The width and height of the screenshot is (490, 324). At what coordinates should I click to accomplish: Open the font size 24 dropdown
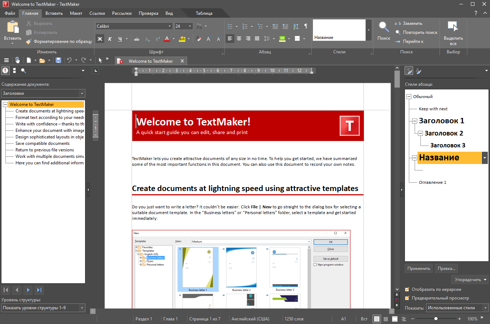tap(190, 26)
